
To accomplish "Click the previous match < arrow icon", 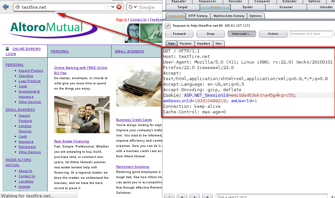I will 182,196.
